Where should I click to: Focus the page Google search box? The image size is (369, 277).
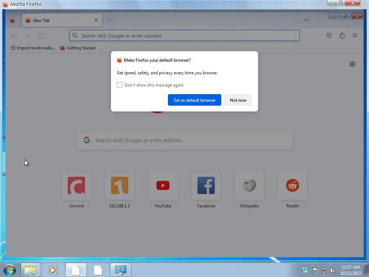point(184,140)
